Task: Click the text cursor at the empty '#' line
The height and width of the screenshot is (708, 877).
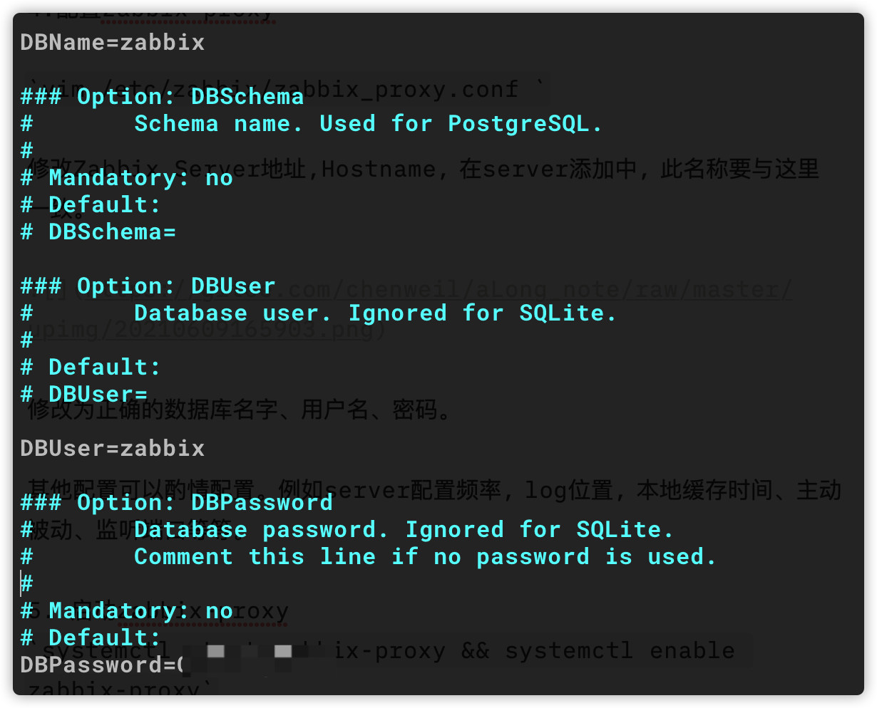Action: [x=21, y=584]
